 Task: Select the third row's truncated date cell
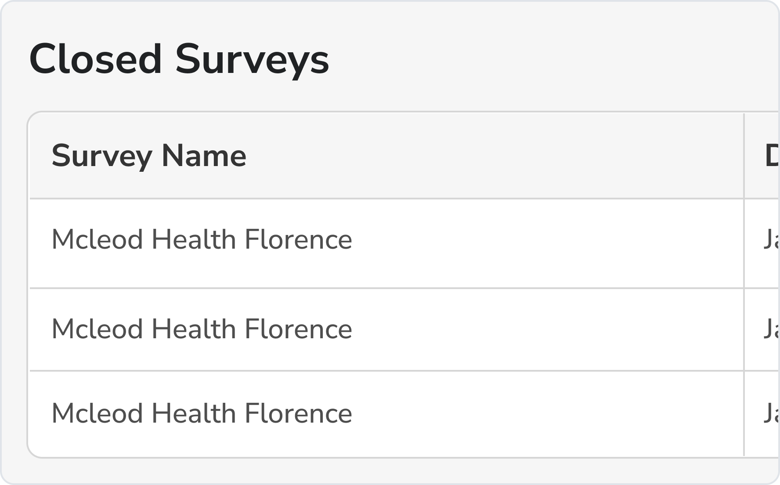772,413
